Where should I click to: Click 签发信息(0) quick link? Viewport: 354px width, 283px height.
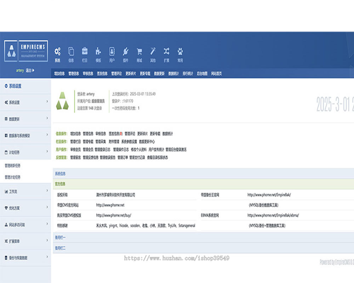[116, 134]
